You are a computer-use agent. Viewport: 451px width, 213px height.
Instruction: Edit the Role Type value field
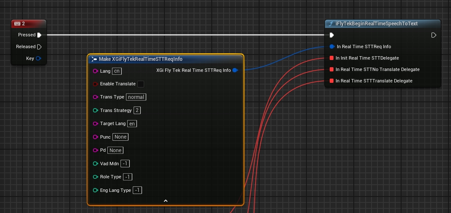[128, 177]
